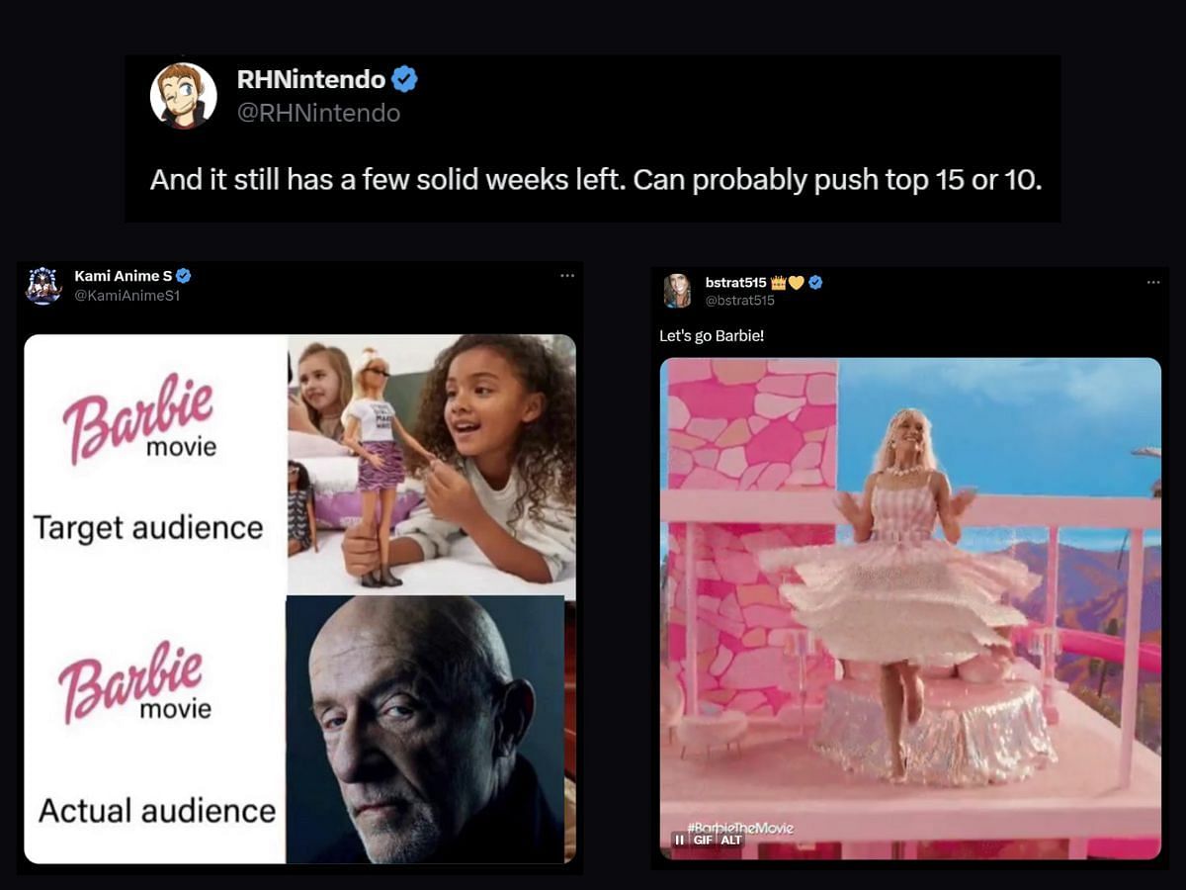Pause the Barbie GIF
1186x890 pixels.
(679, 840)
